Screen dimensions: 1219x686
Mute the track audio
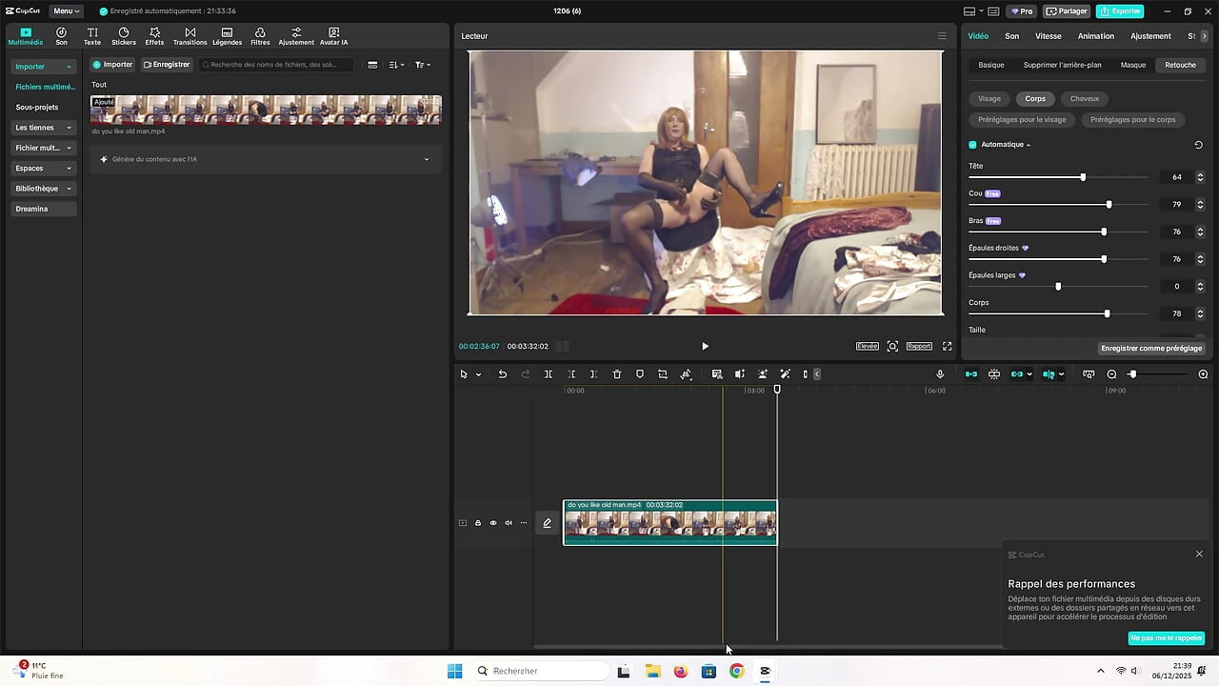pos(509,523)
